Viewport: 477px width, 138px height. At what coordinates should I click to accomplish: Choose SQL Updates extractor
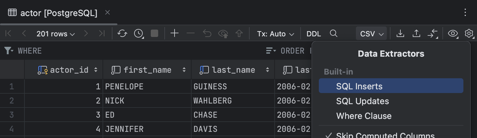pos(362,101)
